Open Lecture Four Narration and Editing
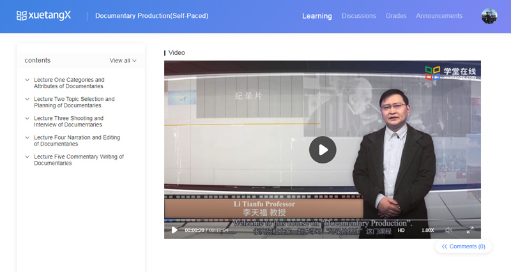511x272 pixels. point(77,140)
